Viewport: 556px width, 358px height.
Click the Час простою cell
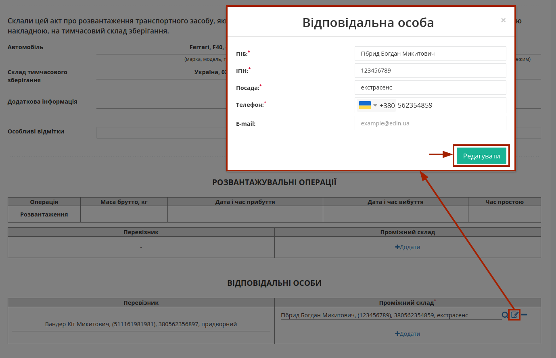pyautogui.click(x=504, y=214)
